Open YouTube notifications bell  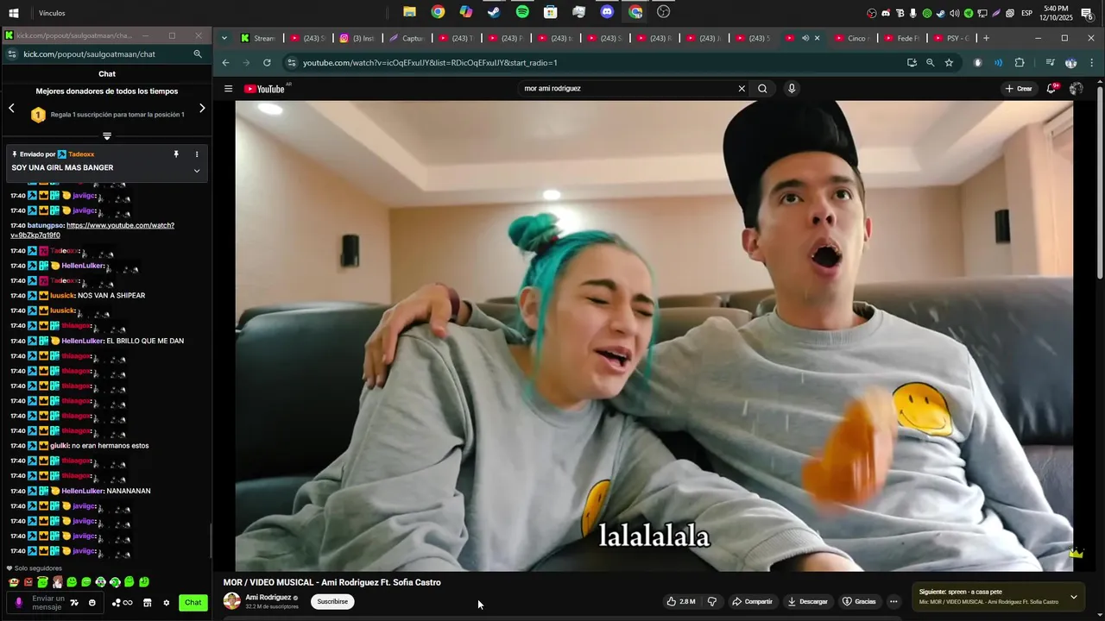pyautogui.click(x=1051, y=88)
